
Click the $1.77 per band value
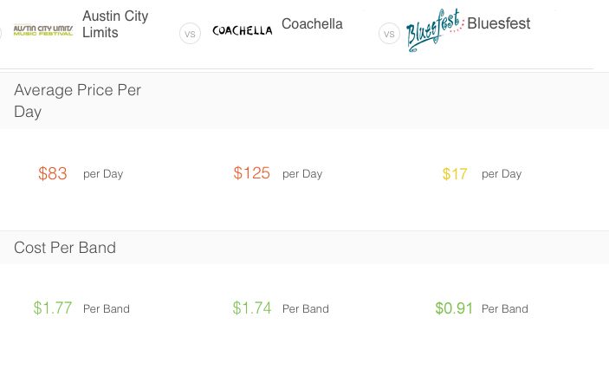click(x=53, y=308)
